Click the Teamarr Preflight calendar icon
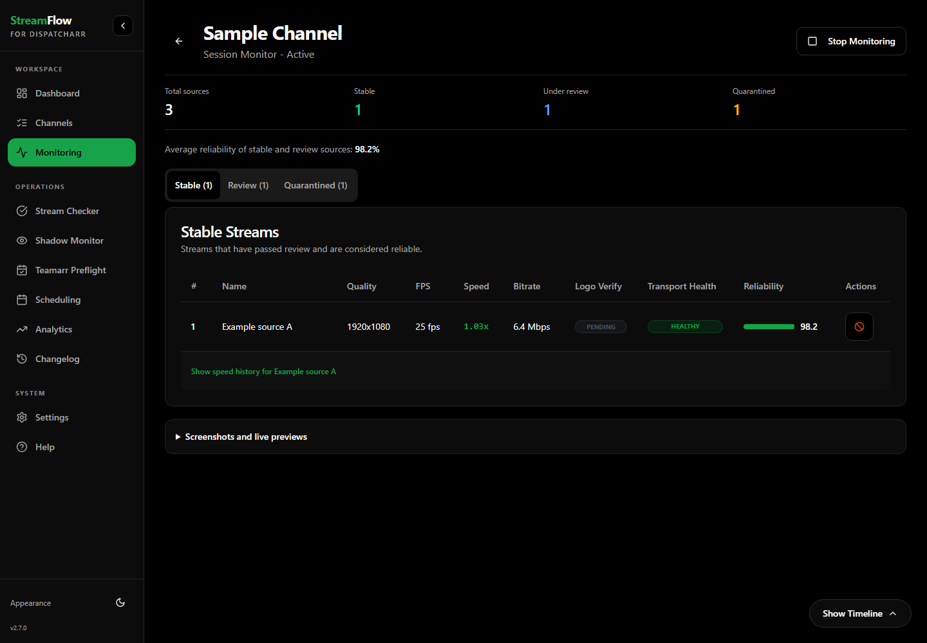The width and height of the screenshot is (927, 643). [x=22, y=270]
